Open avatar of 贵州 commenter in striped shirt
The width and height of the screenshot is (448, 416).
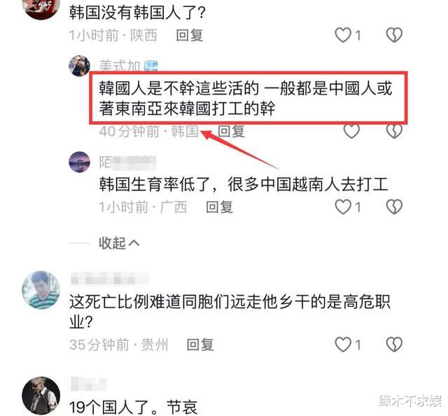[41, 290]
